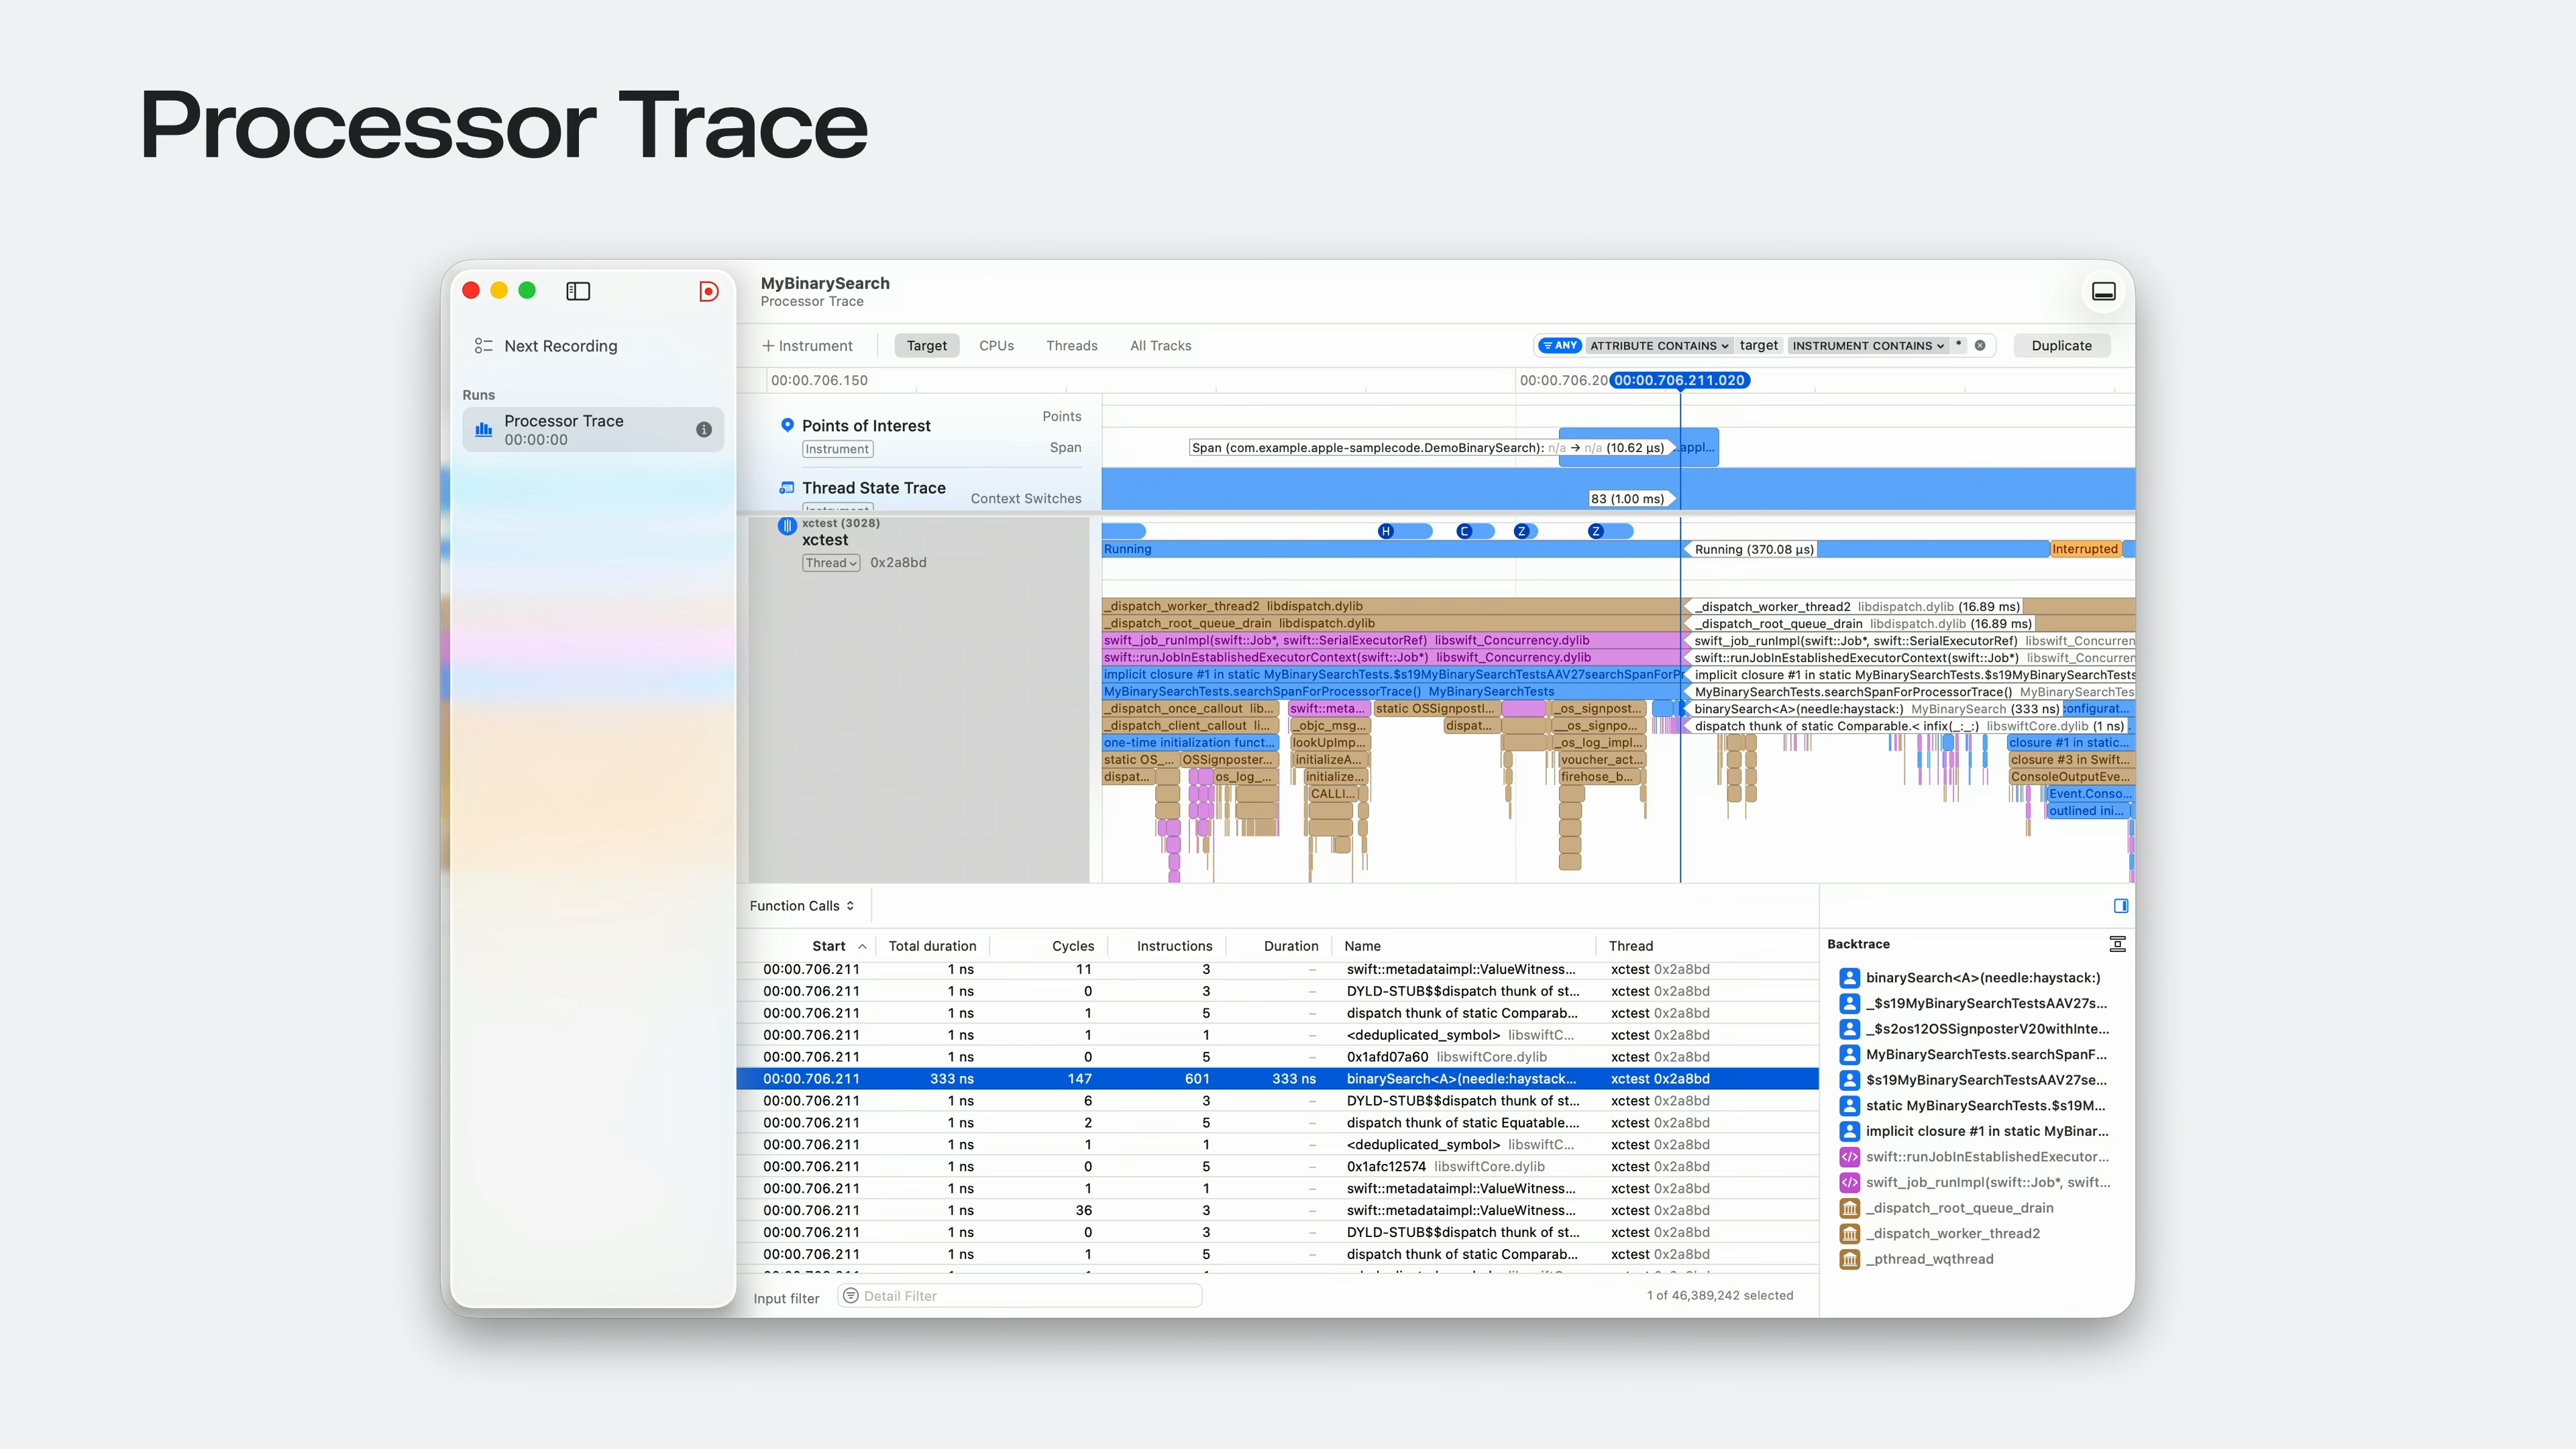This screenshot has height=1449, width=2576.
Task: Click the Points of Interest instrument icon
Action: coord(787,425)
